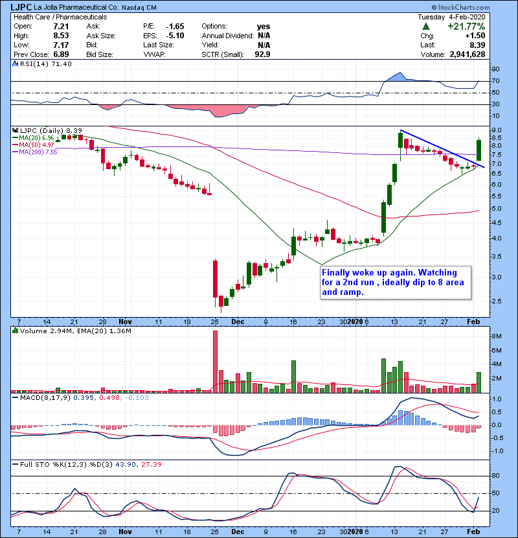Screen dimensions: 518x538
Task: Click the 70 level label on the RSI axis
Action: point(496,81)
